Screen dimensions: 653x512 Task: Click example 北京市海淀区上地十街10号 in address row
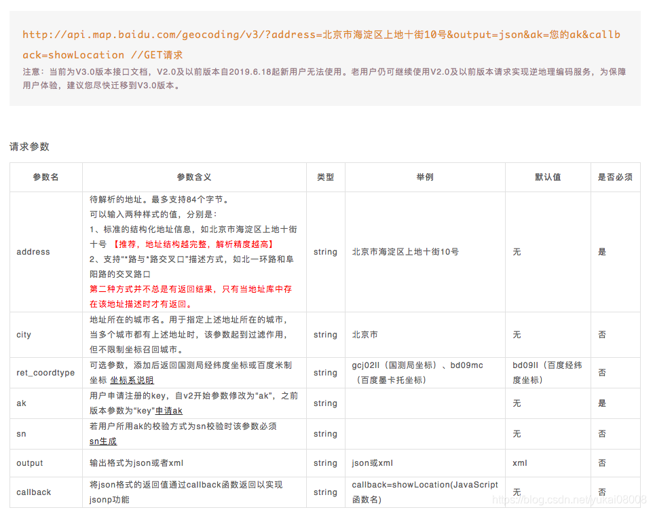point(405,252)
